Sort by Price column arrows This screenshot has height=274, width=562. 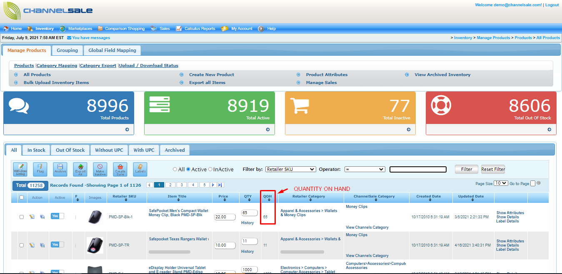coord(225,200)
